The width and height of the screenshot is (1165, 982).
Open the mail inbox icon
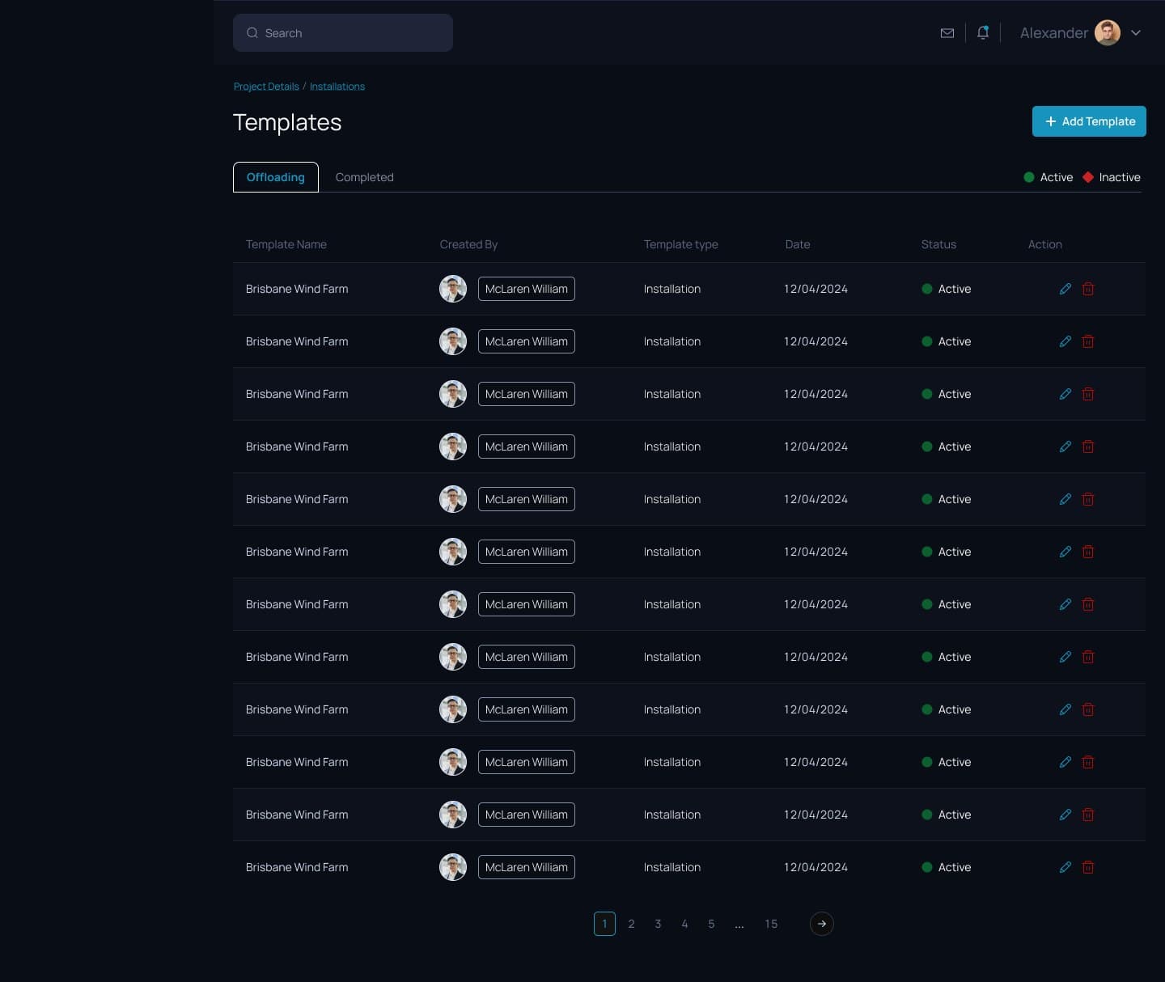click(x=947, y=33)
